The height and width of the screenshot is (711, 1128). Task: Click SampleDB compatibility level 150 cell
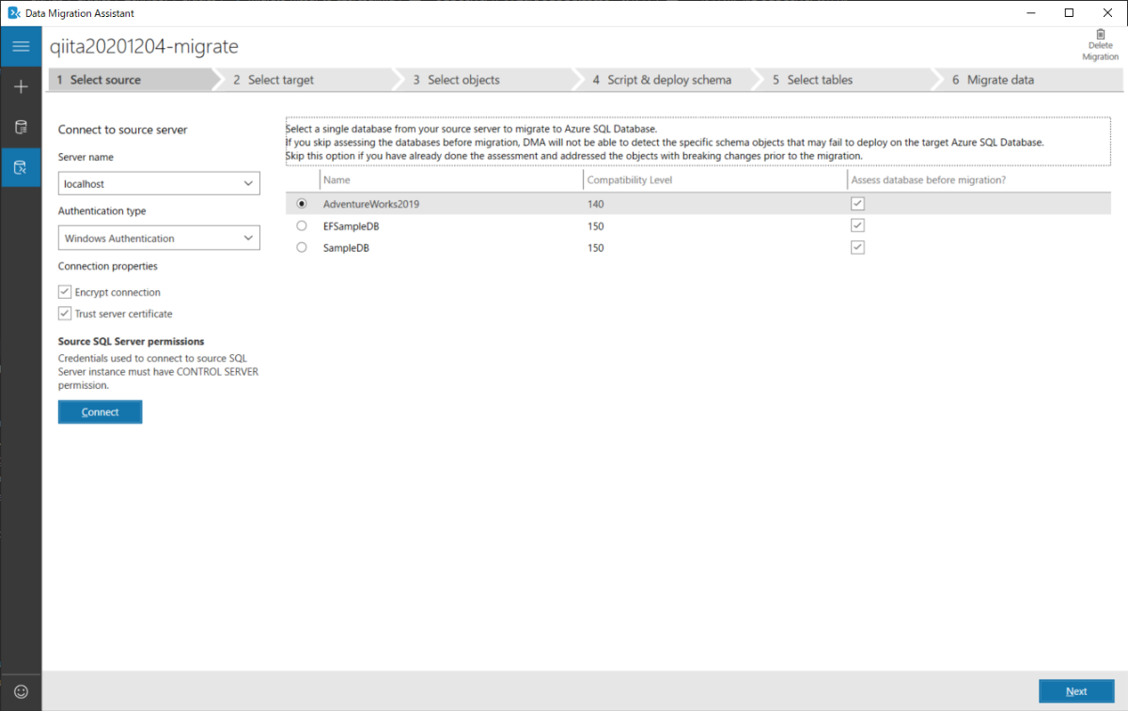pyautogui.click(x=596, y=248)
